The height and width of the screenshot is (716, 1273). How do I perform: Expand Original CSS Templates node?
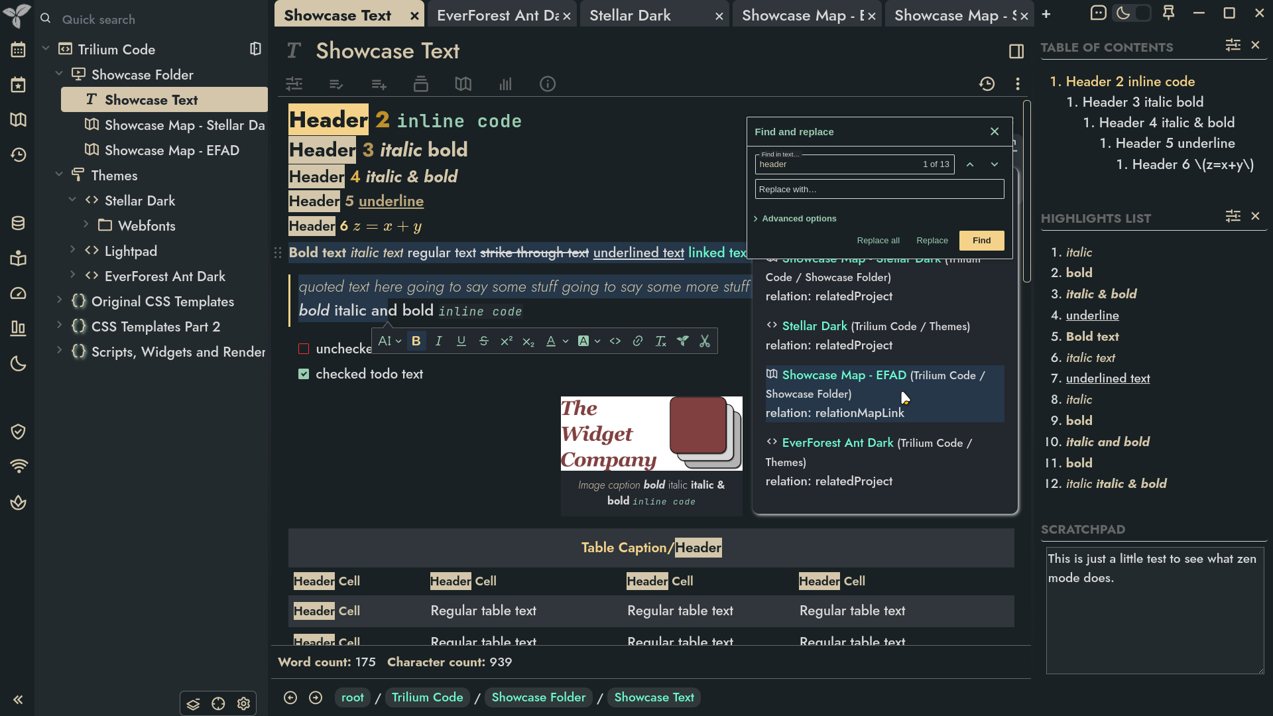[x=59, y=300]
